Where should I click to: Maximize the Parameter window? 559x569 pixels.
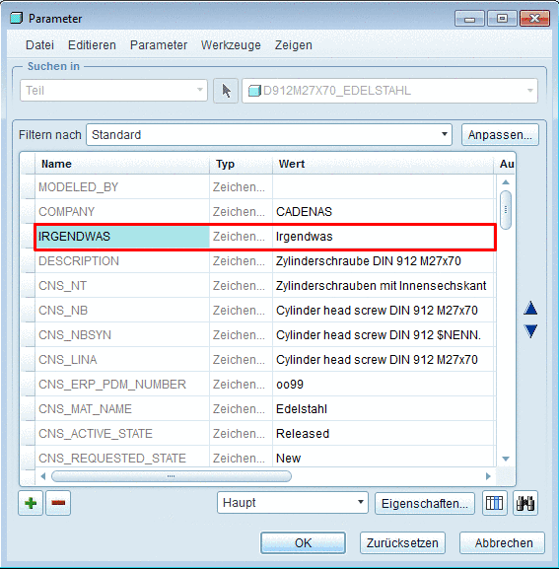[x=502, y=18]
